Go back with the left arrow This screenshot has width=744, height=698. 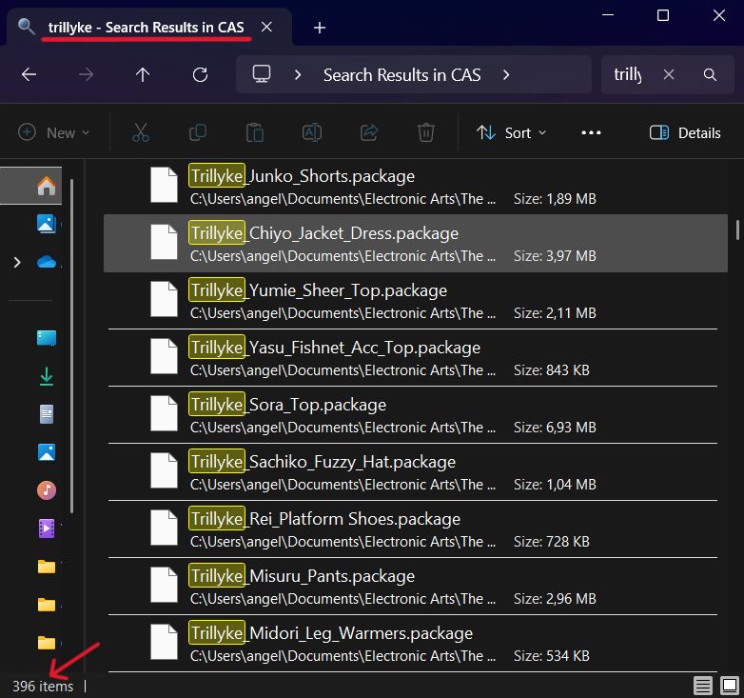[29, 74]
